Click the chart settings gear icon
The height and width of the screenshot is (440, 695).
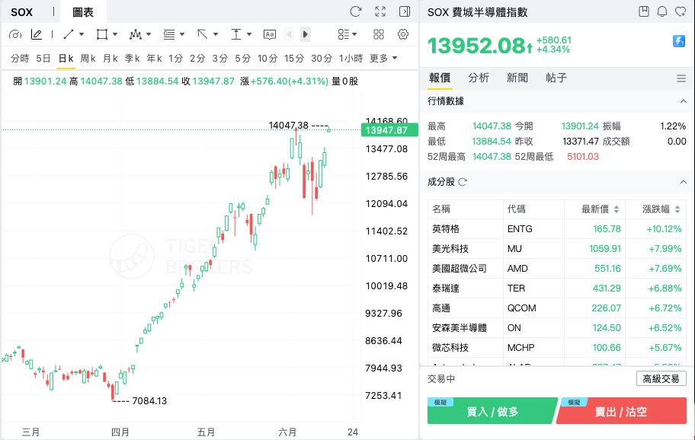click(x=403, y=34)
